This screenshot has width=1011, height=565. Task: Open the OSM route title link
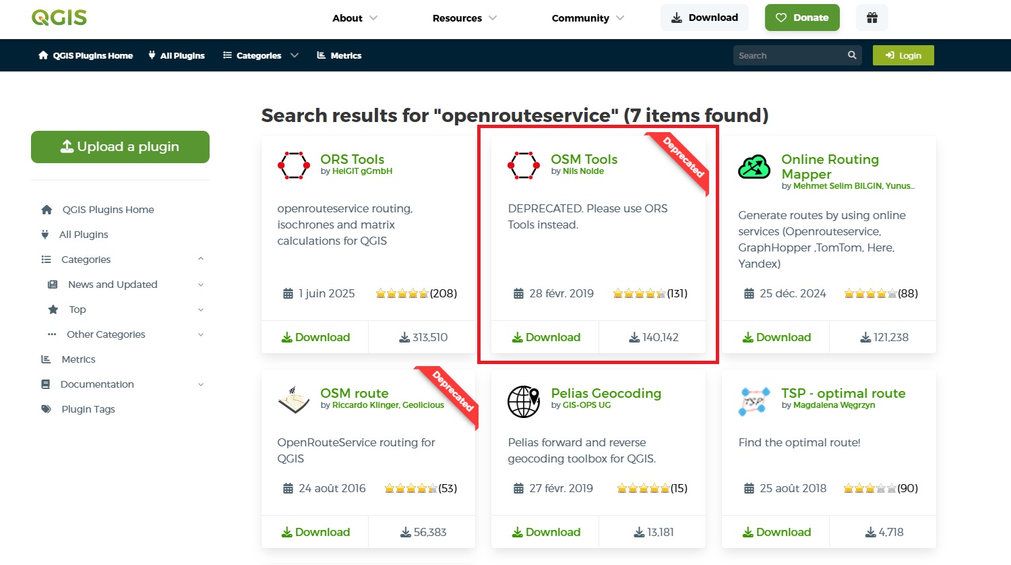pos(355,393)
